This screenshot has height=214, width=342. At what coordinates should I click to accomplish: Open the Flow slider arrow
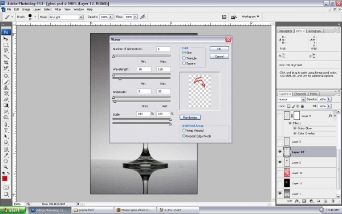[x=136, y=17]
